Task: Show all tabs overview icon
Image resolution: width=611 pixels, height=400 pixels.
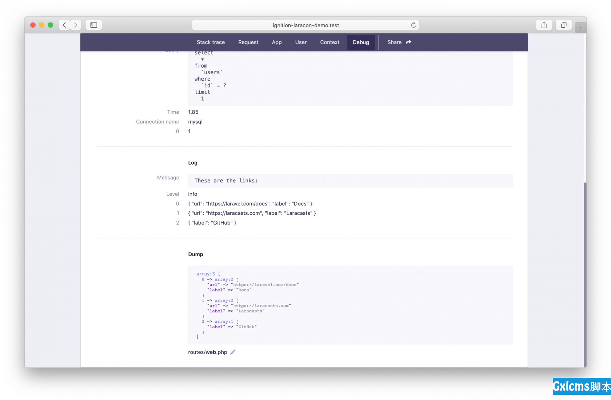Action: 563,25
